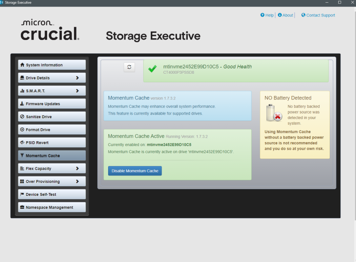Close the Storage Executive window
356x262 pixels.
(352, 2)
